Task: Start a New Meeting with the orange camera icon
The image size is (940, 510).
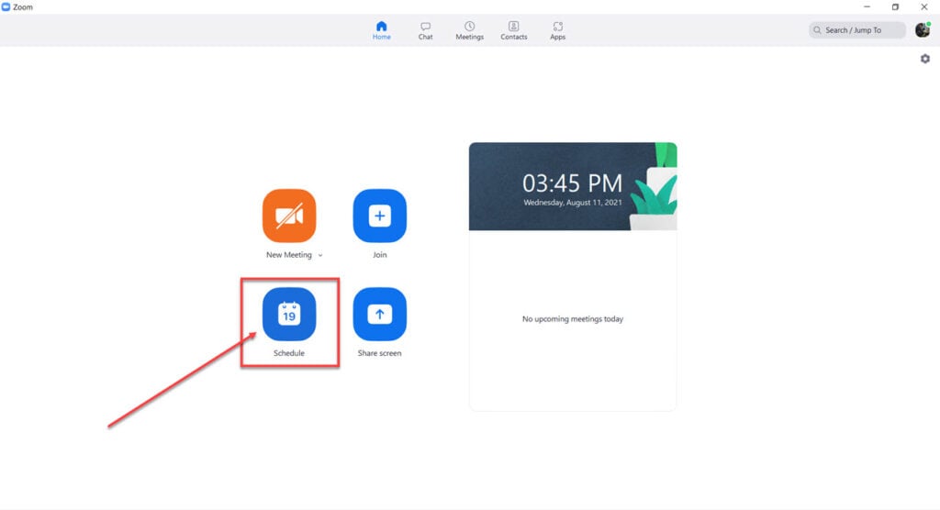Action: (x=289, y=216)
